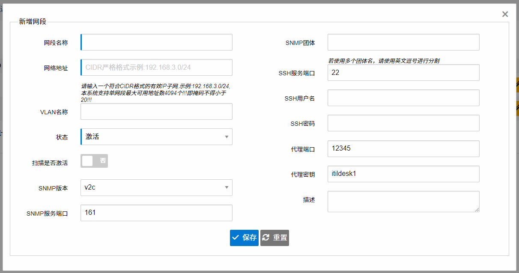Focus the SSH密码 input field

point(403,123)
